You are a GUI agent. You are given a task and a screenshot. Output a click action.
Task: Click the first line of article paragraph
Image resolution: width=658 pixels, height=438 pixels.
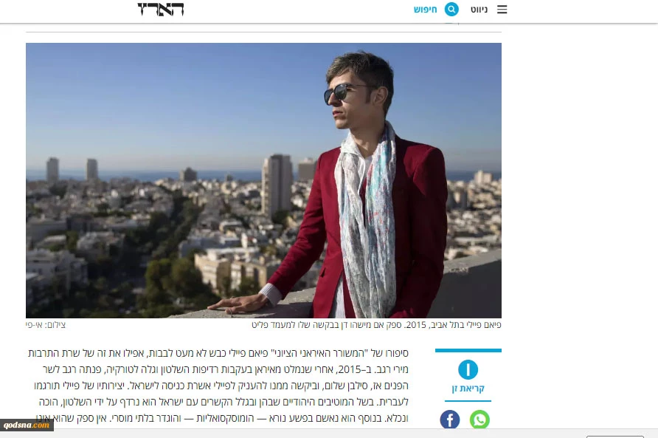(218, 353)
